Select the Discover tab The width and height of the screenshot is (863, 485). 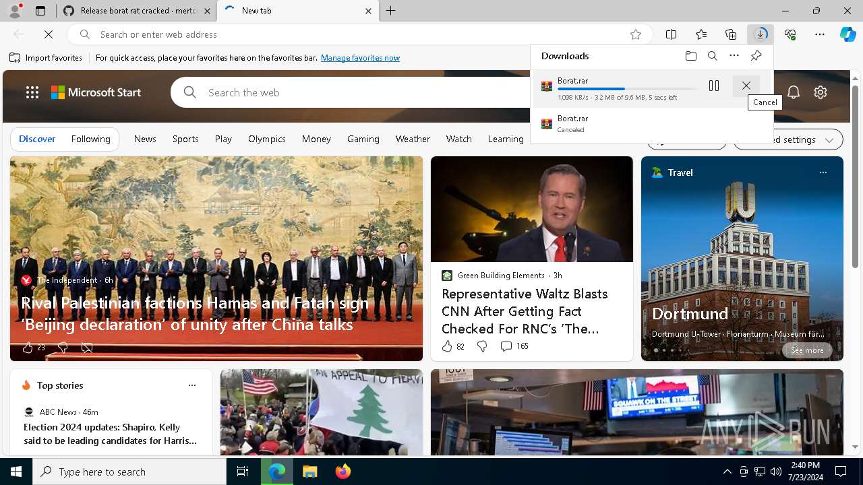pos(37,139)
